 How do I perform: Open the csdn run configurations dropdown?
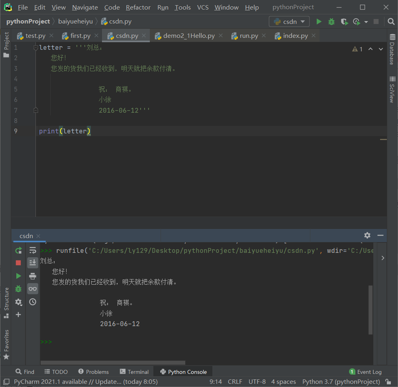pos(289,21)
